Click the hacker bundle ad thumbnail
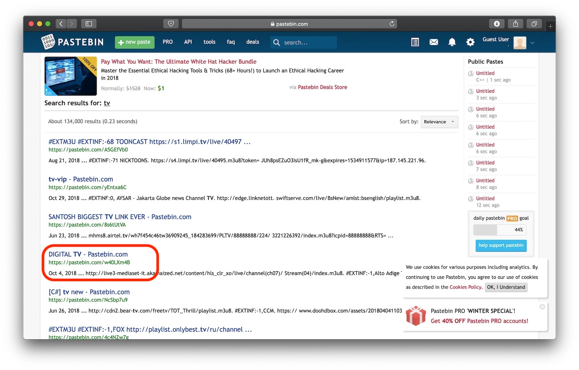This screenshot has width=579, height=370. point(71,76)
